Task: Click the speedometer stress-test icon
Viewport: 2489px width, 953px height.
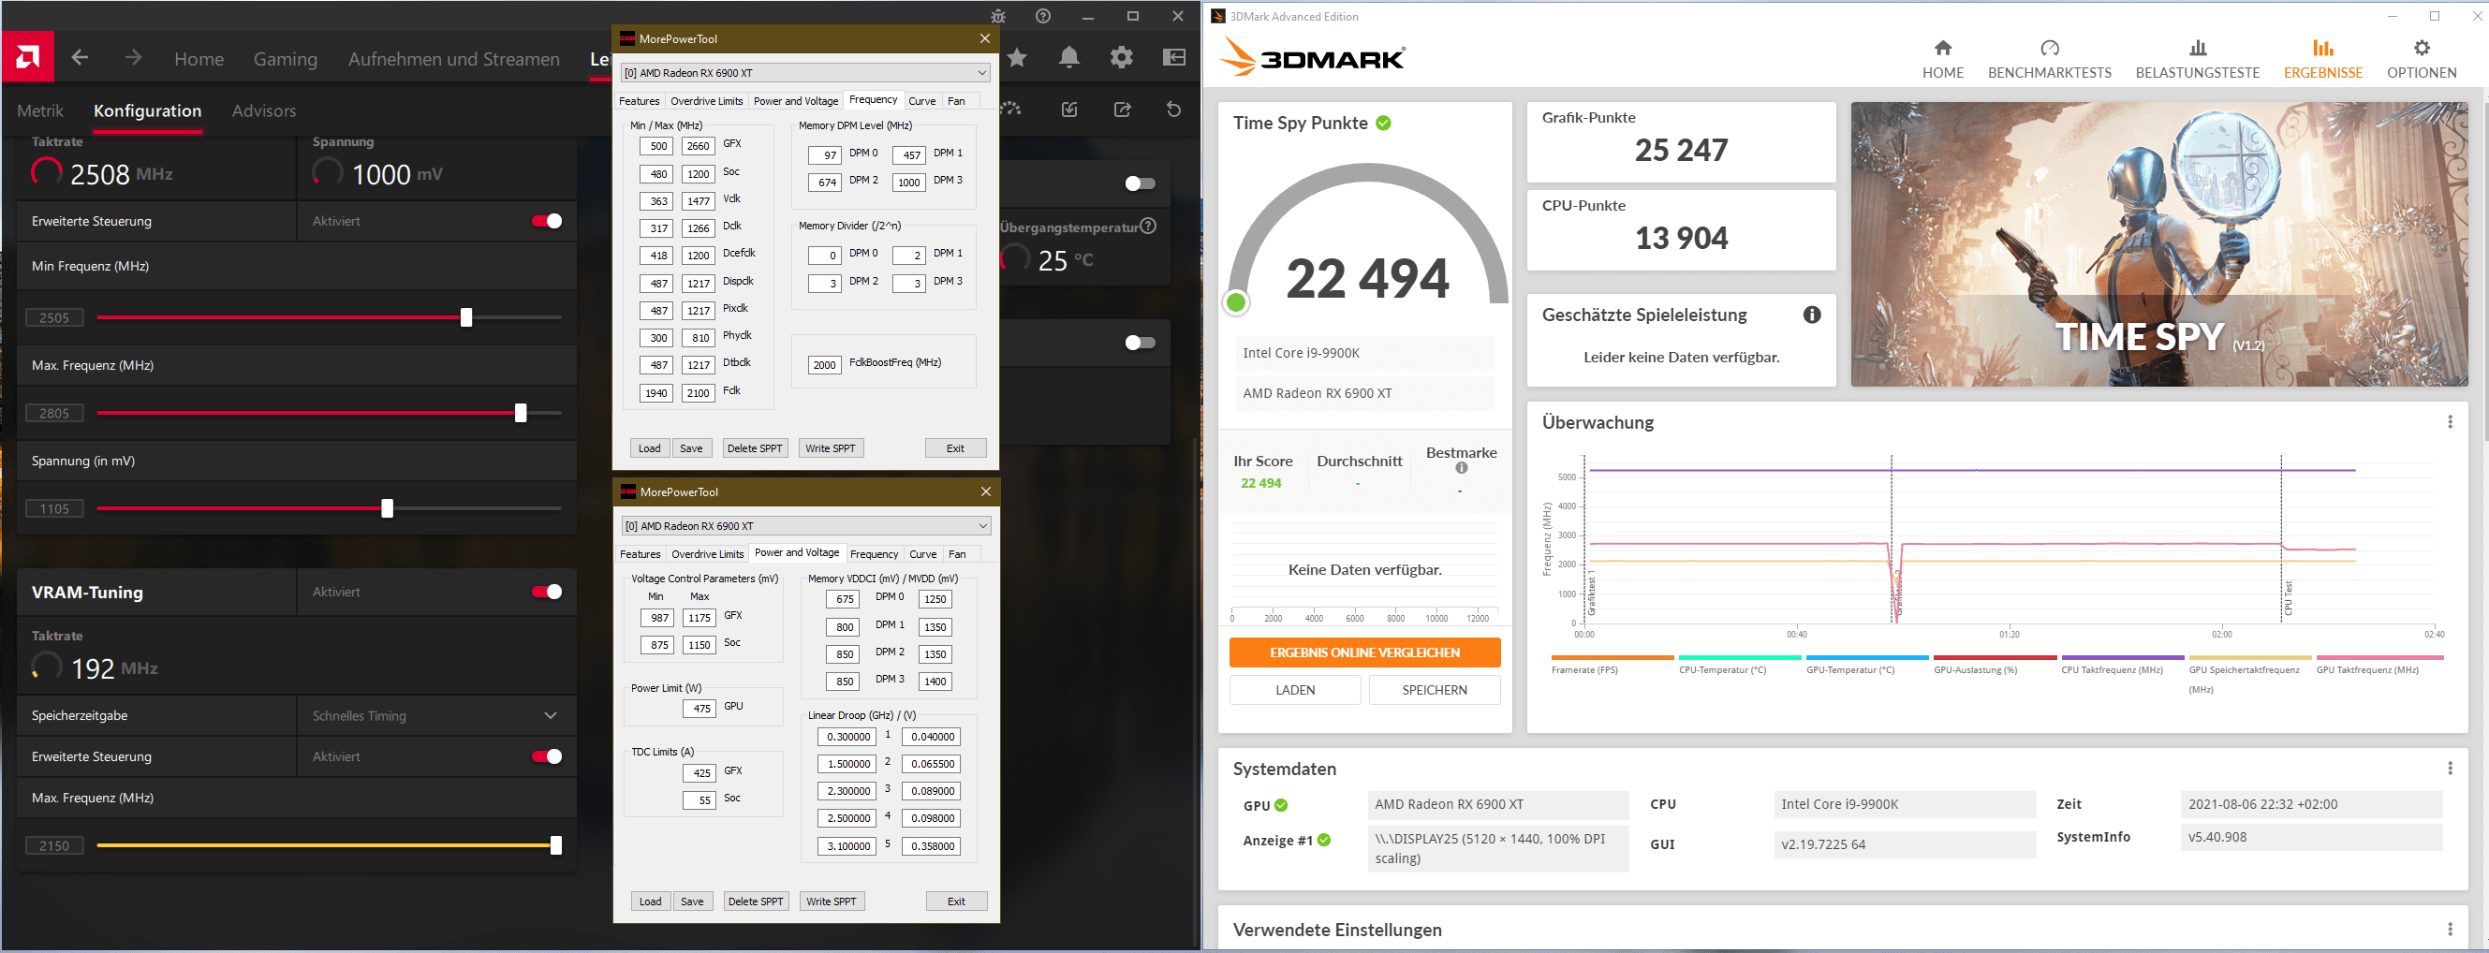Action: pyautogui.click(x=1011, y=110)
